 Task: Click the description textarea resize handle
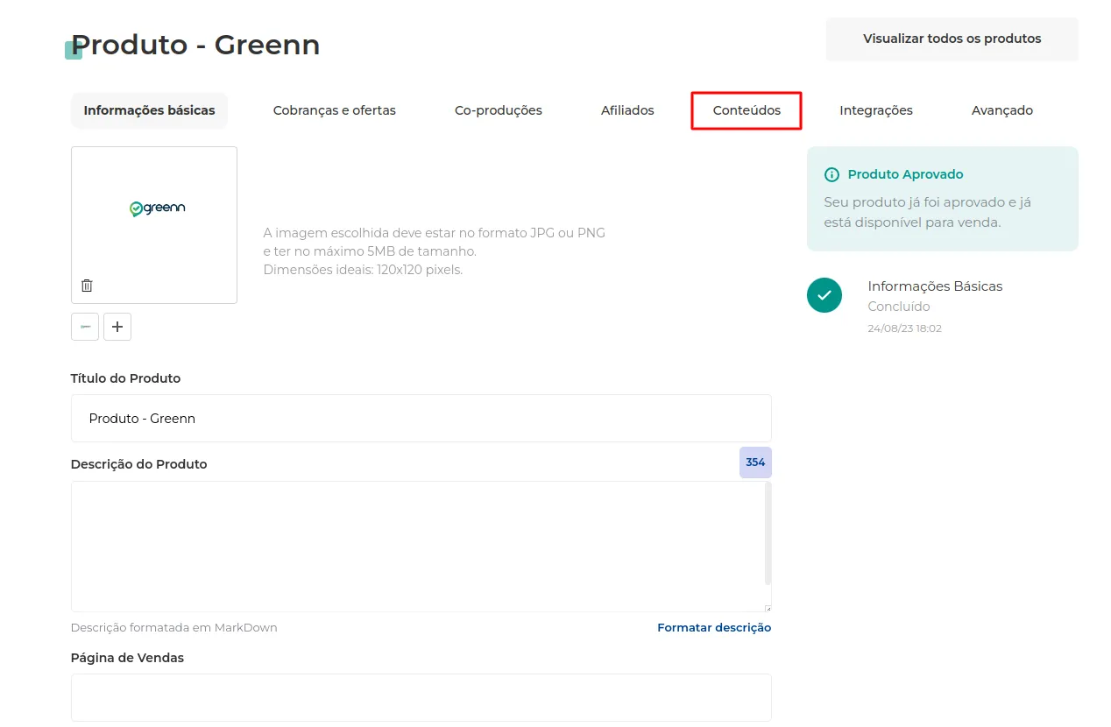point(768,608)
